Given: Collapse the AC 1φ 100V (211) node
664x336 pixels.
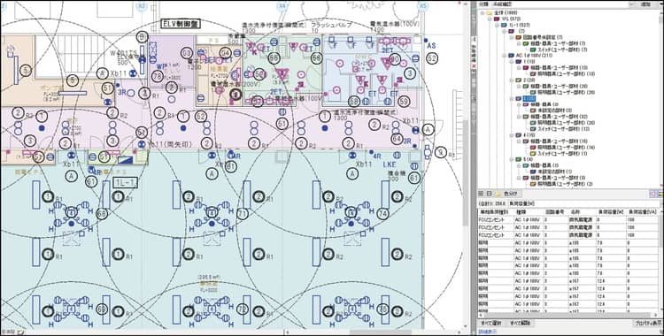Looking at the screenshot, I should point(505,56).
